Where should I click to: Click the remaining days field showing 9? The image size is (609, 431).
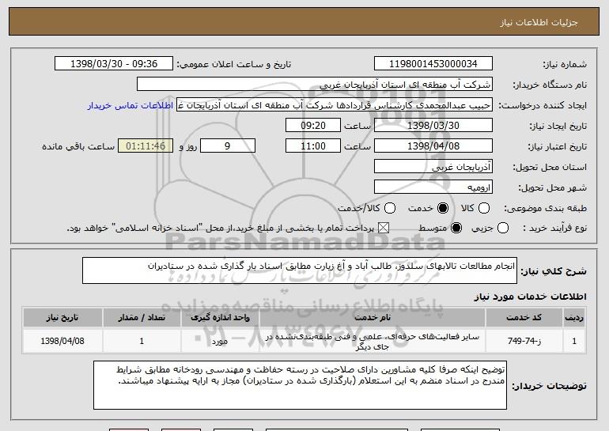(228, 146)
